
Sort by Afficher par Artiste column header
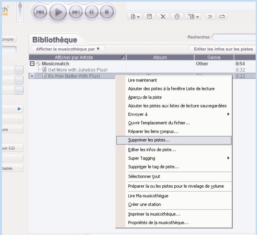(x=77, y=57)
